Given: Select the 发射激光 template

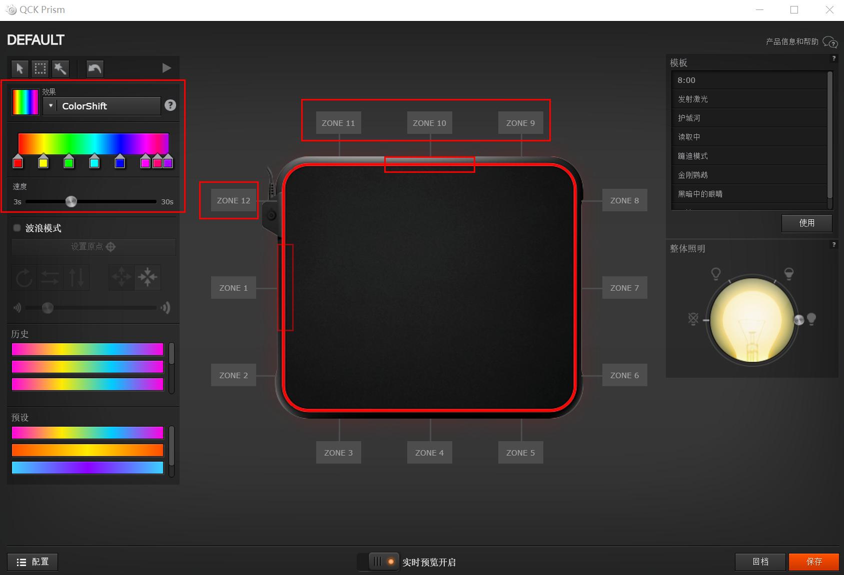Looking at the screenshot, I should (x=749, y=99).
